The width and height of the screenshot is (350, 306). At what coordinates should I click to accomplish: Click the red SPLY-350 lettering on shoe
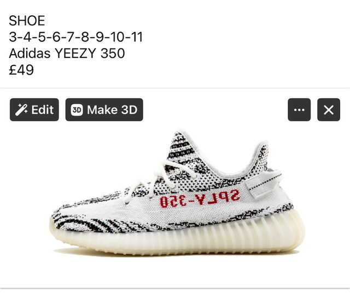[x=200, y=198]
